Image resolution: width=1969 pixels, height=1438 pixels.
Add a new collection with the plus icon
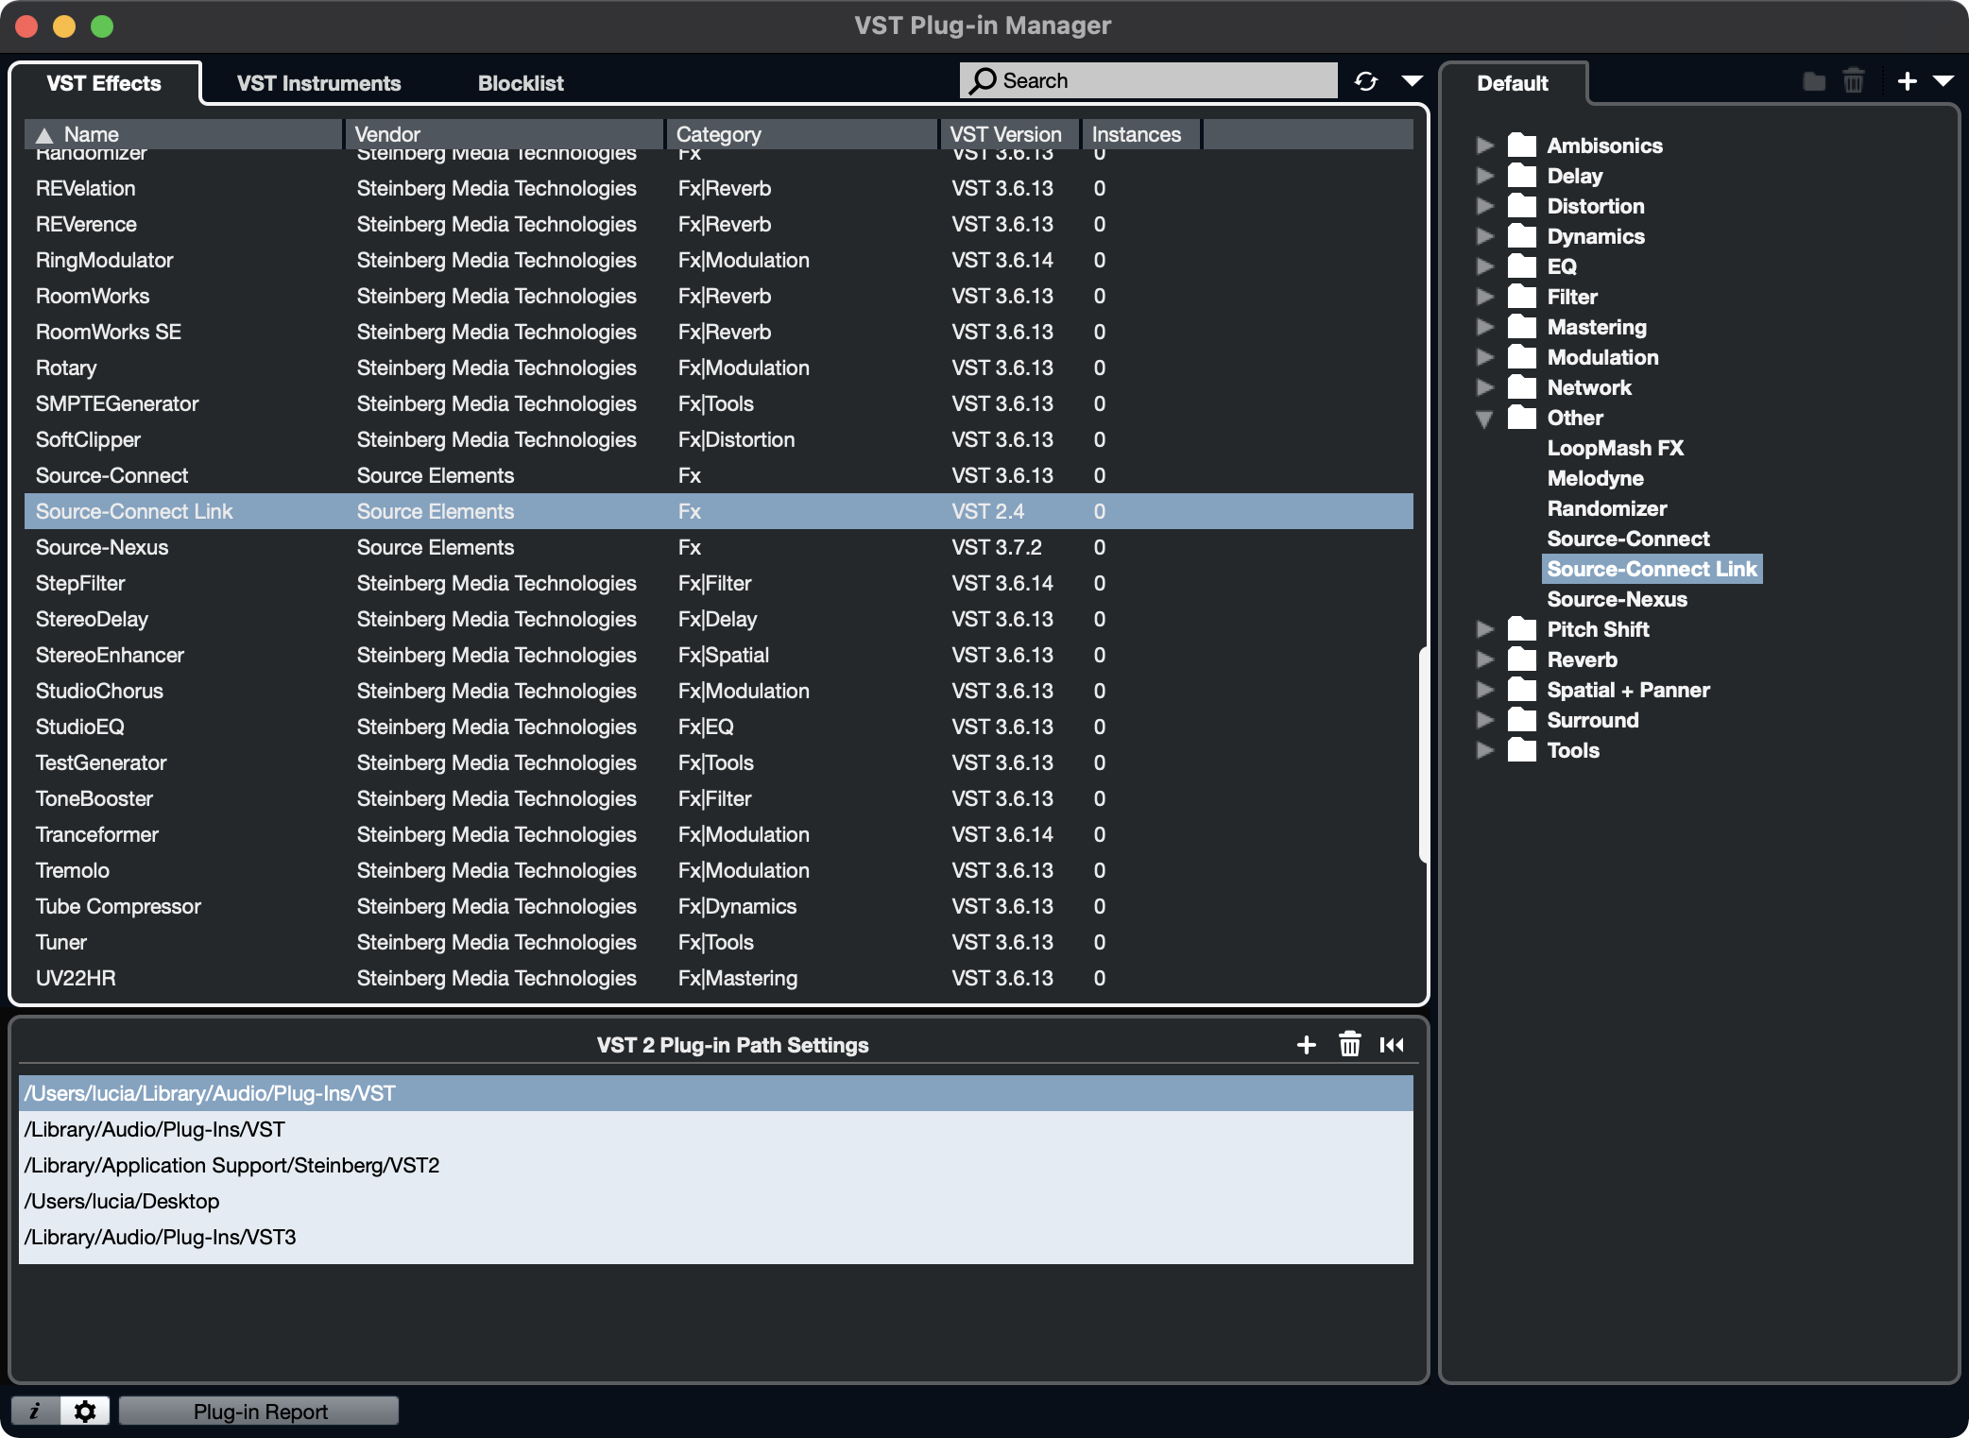(x=1907, y=81)
